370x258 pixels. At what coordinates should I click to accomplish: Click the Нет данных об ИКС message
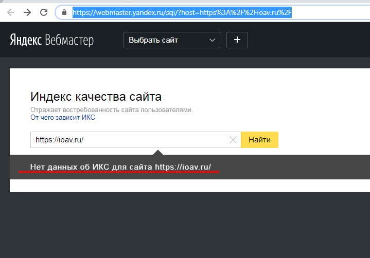[120, 167]
